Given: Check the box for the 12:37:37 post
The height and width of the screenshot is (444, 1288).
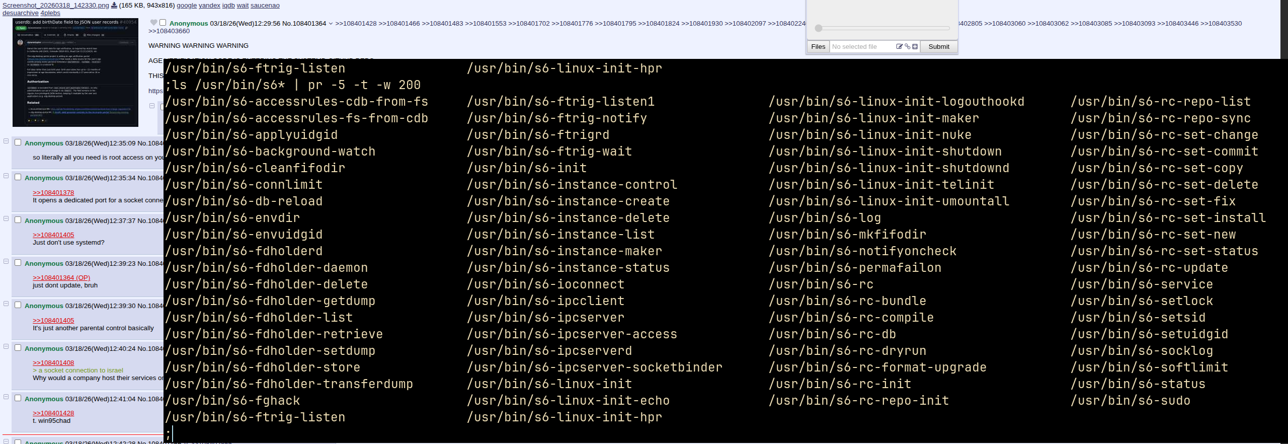Looking at the screenshot, I should click(18, 220).
